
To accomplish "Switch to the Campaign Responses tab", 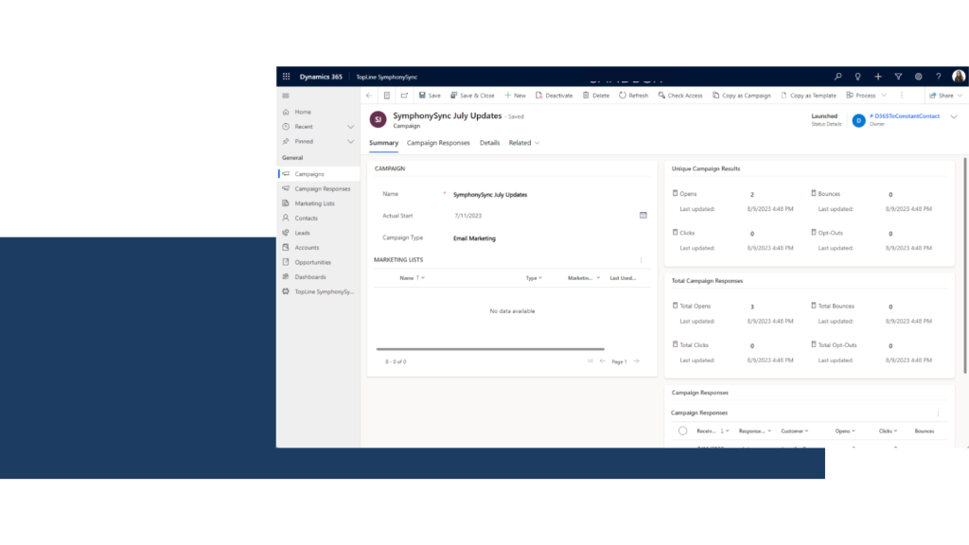I will click(438, 143).
